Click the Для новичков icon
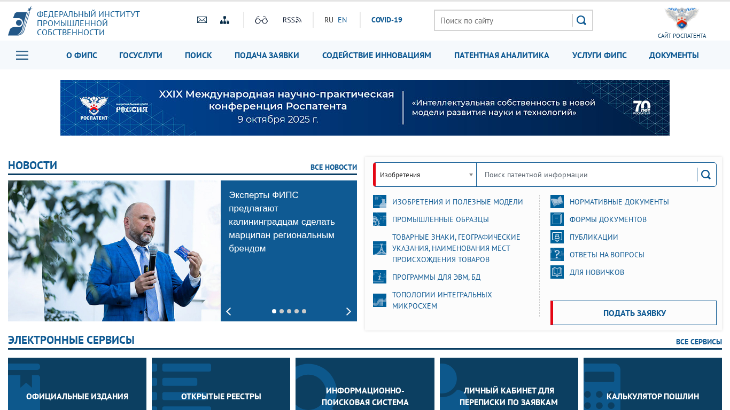 click(x=557, y=272)
